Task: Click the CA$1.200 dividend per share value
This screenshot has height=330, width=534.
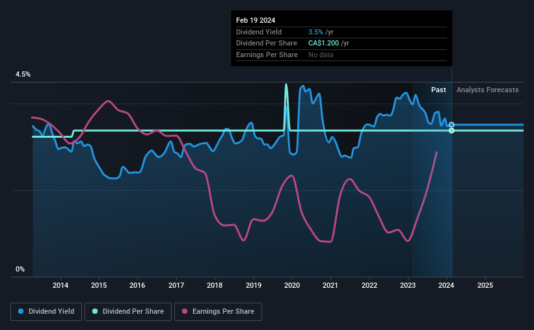Action: pos(323,44)
